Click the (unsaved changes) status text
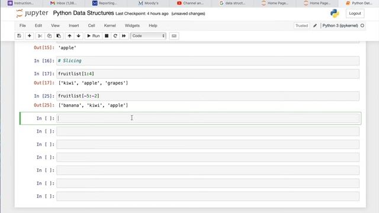The width and height of the screenshot is (379, 213). point(188,14)
